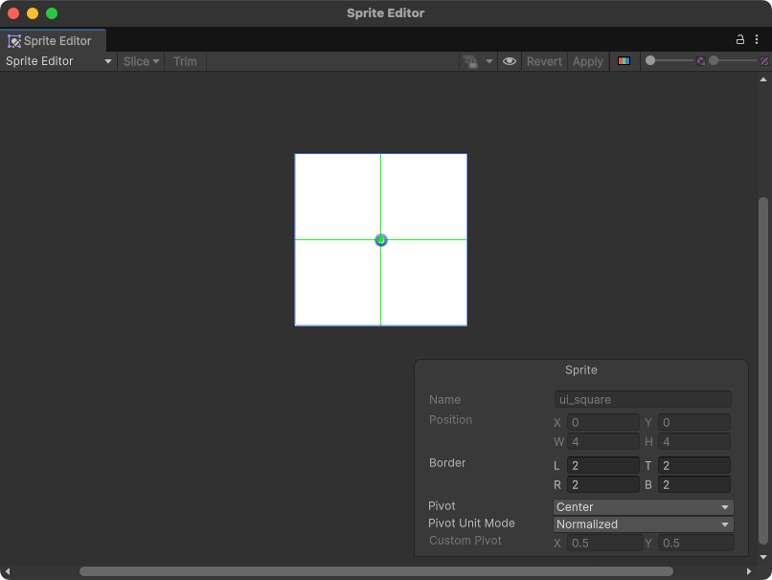Click the Custom Pivot Y field
The width and height of the screenshot is (772, 580).
click(696, 543)
